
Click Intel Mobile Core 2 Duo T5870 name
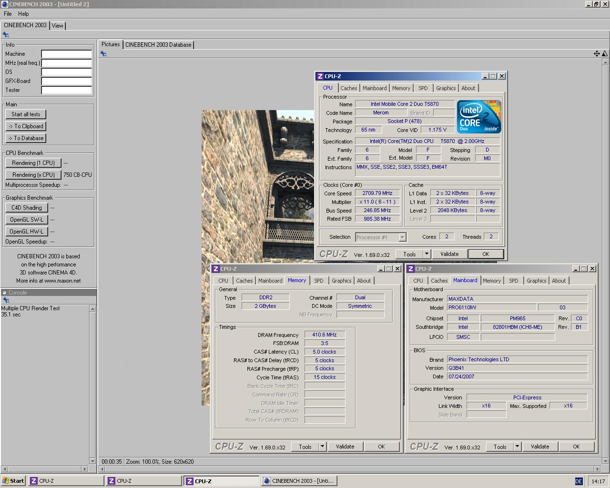pyautogui.click(x=405, y=104)
